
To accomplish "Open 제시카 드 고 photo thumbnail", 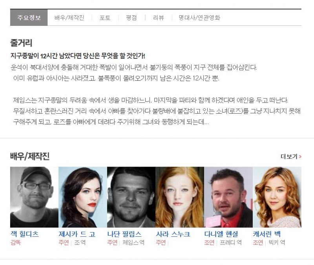I will point(83,197).
